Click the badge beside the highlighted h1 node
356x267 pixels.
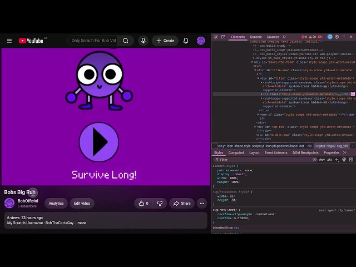(353, 94)
